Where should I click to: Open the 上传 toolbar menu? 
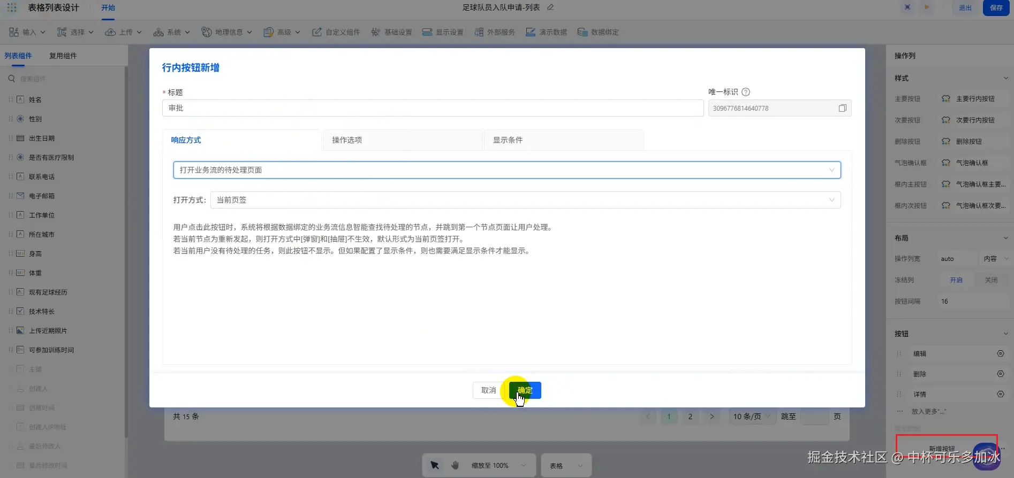tap(124, 32)
